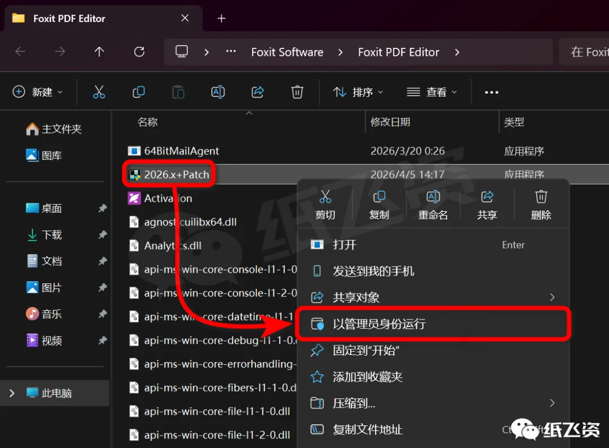Select 固定到"开始"
The width and height of the screenshot is (609, 448).
click(x=433, y=350)
